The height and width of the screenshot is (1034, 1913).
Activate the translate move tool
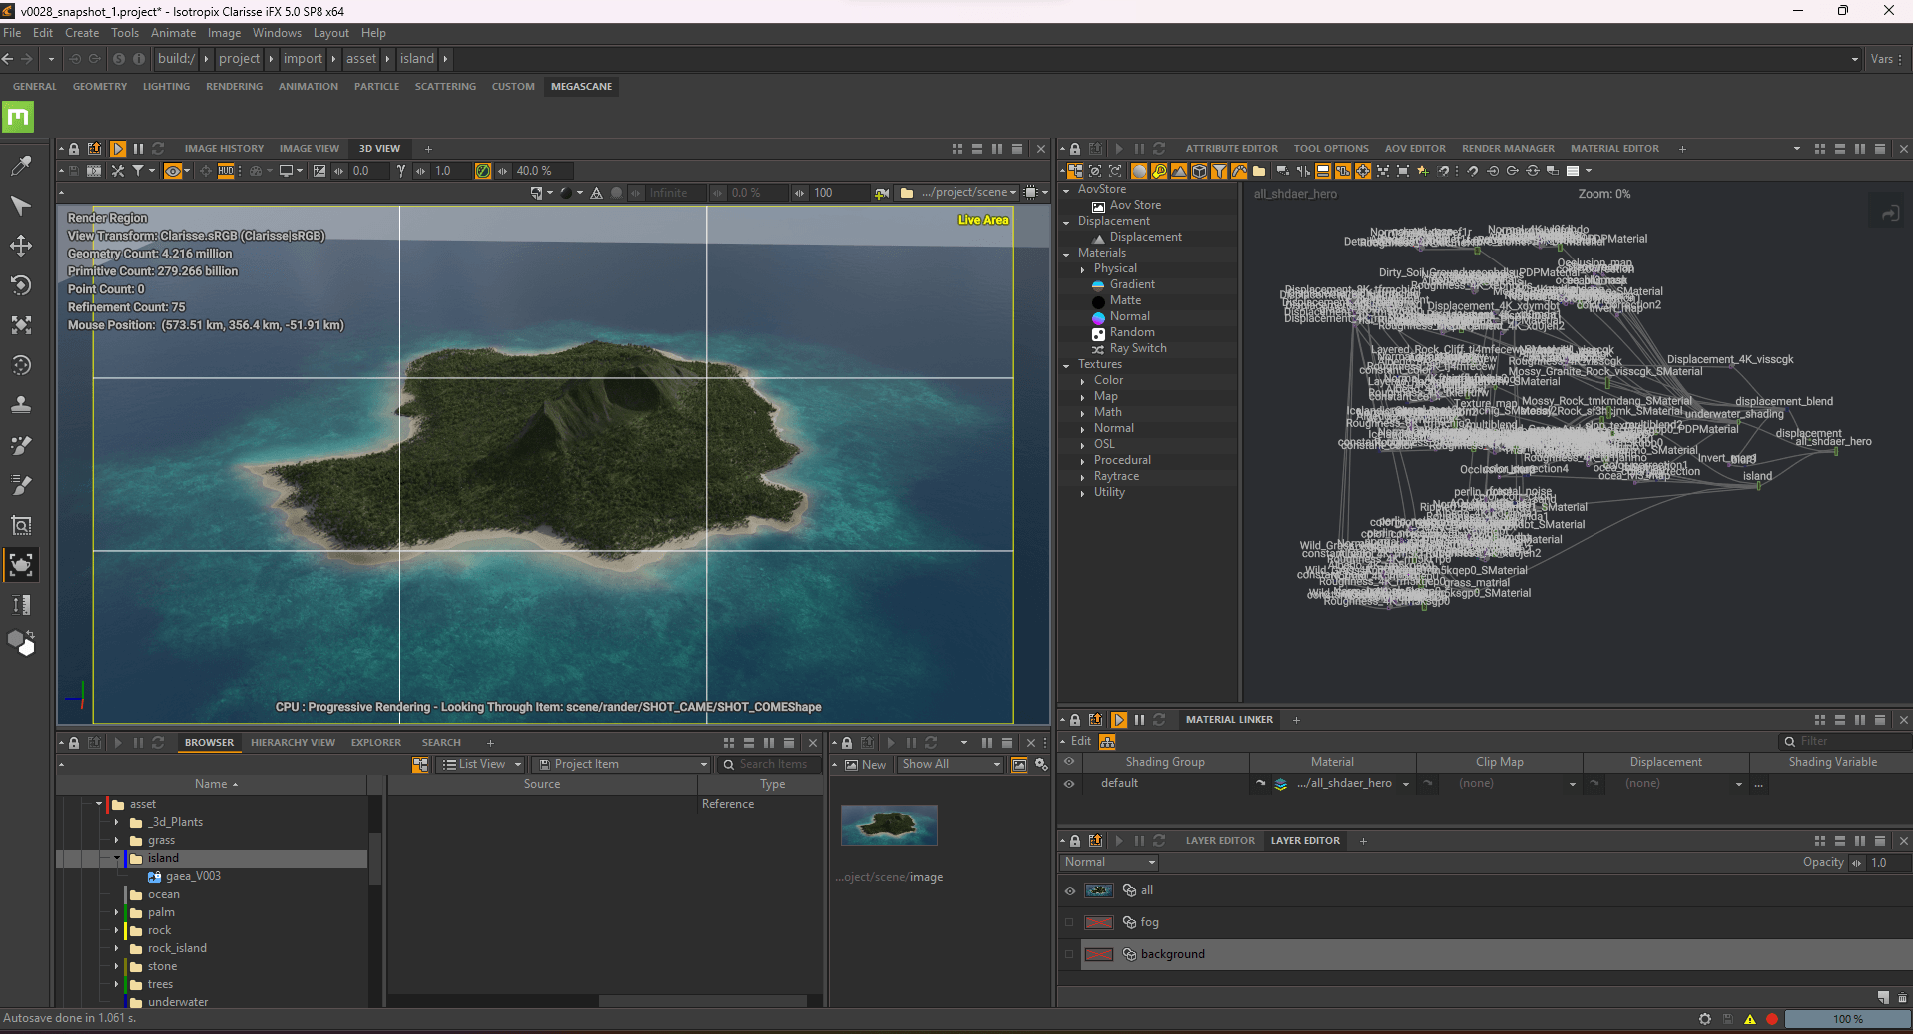[x=21, y=246]
